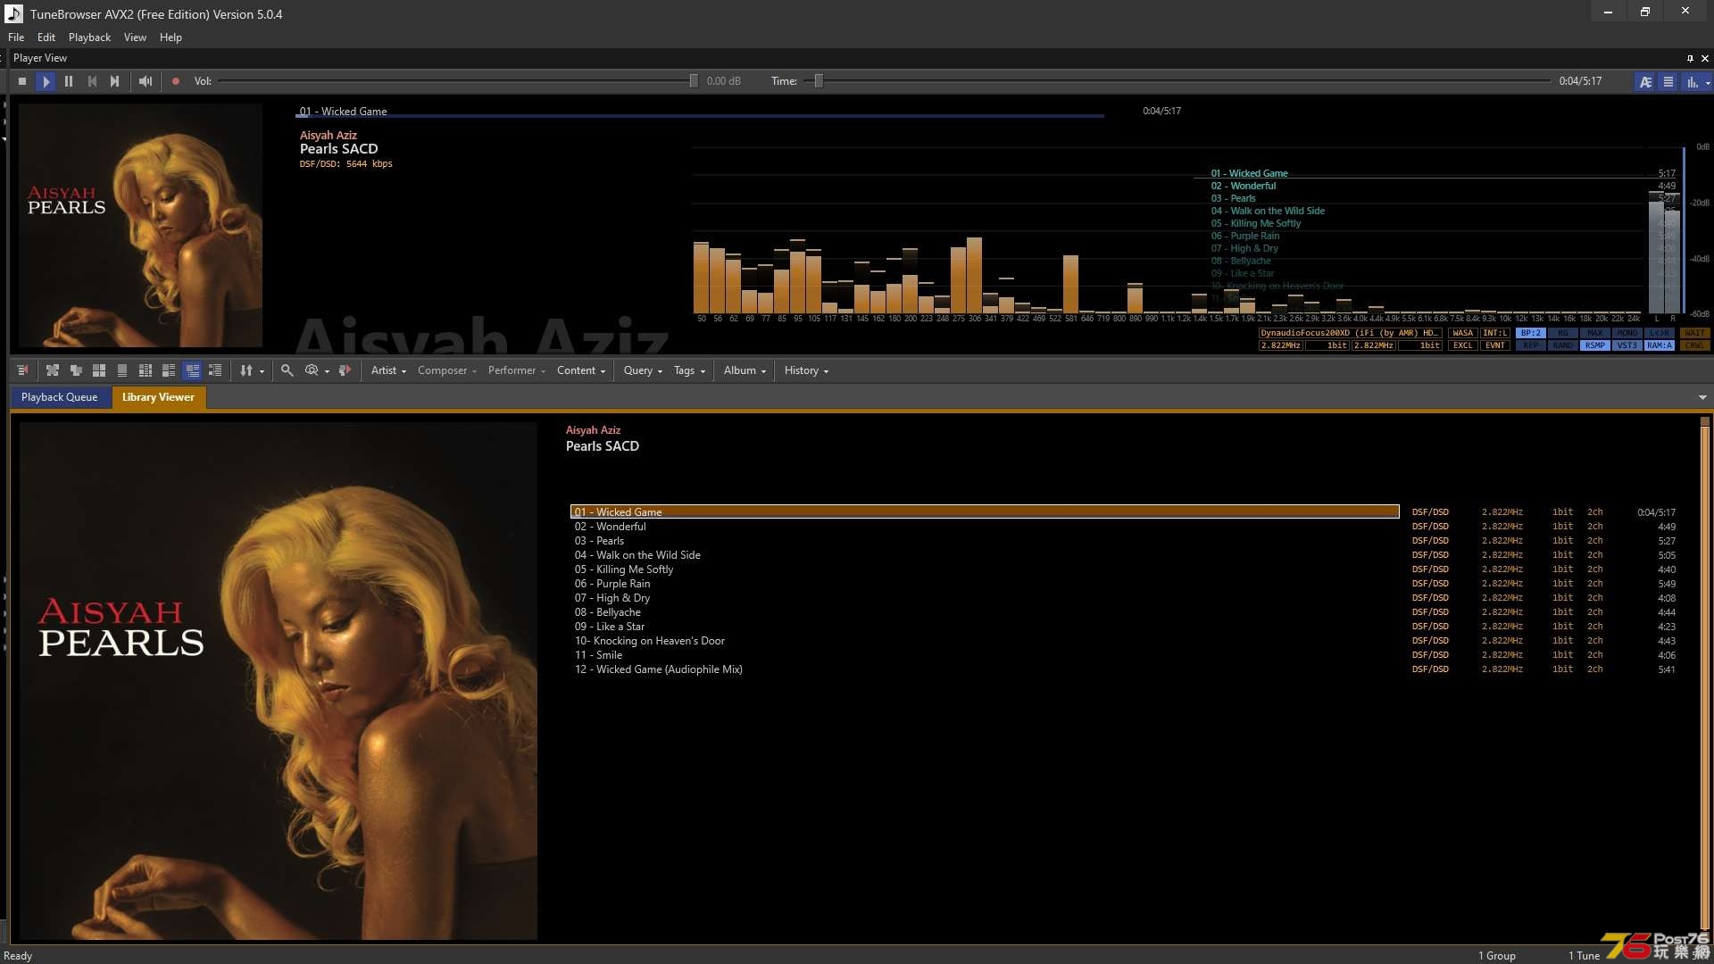Toggle the spectrum analyzer display icon
This screenshot has height=964, width=1714.
(1692, 81)
